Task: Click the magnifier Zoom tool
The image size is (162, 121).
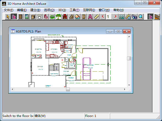Action: click(141, 17)
